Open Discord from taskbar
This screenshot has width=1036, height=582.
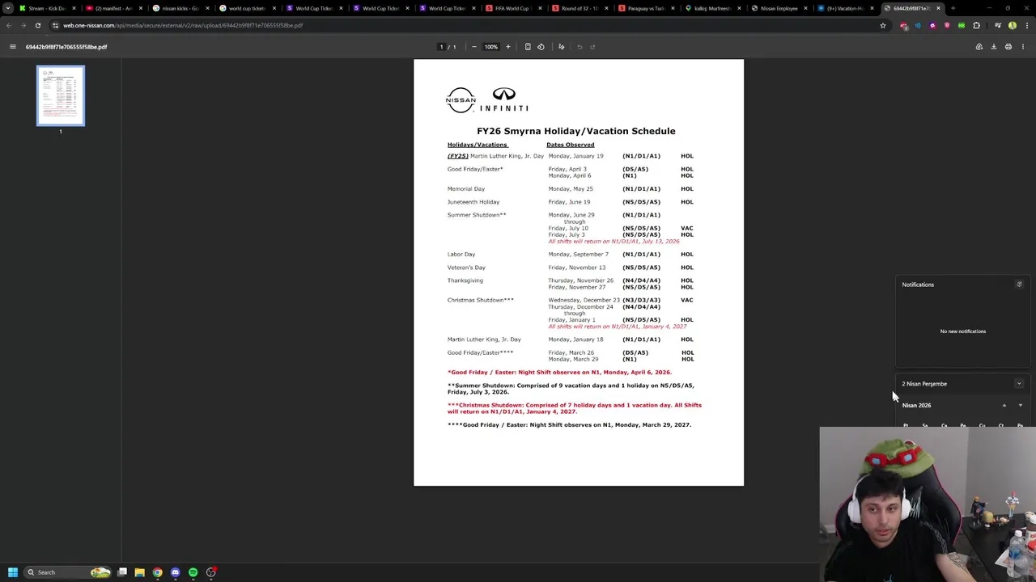click(175, 572)
